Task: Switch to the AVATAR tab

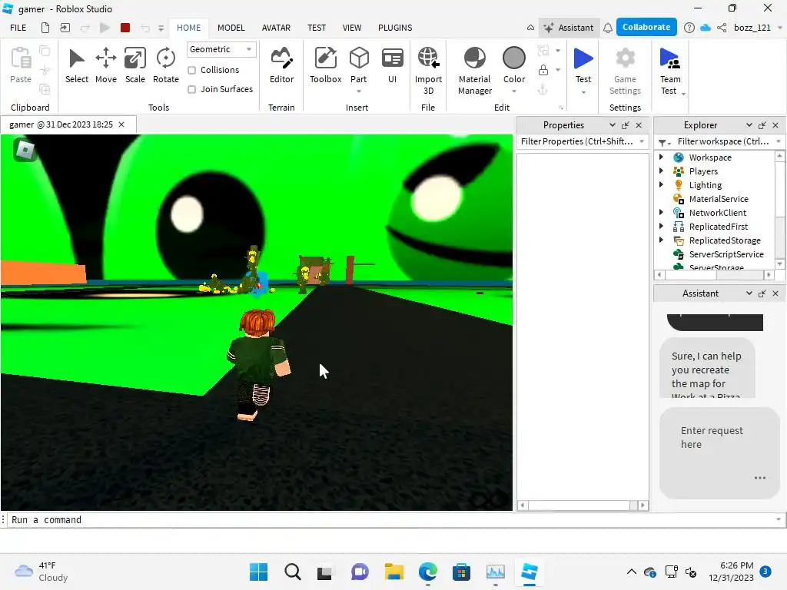Action: click(x=276, y=28)
